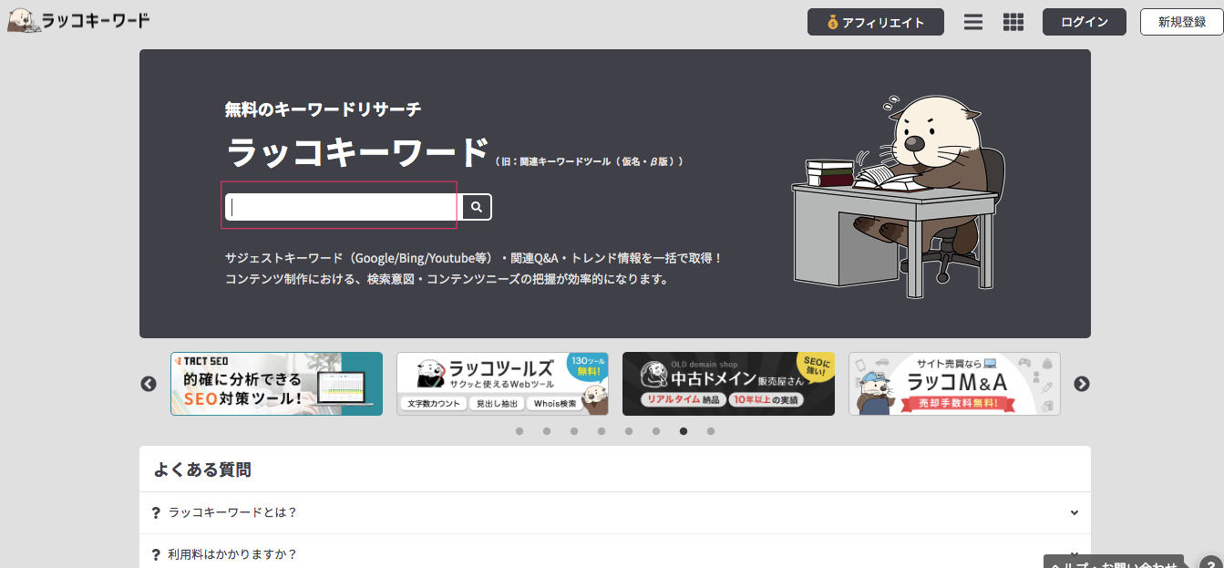The height and width of the screenshot is (568, 1224).
Task: Select the fifth carousel dot
Action: 629,431
